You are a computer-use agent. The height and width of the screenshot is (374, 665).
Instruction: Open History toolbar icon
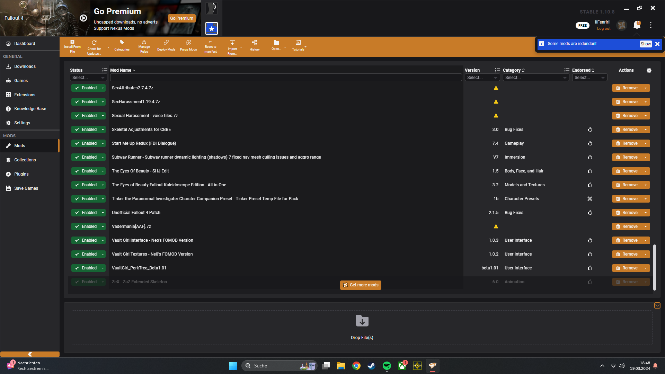point(255,42)
